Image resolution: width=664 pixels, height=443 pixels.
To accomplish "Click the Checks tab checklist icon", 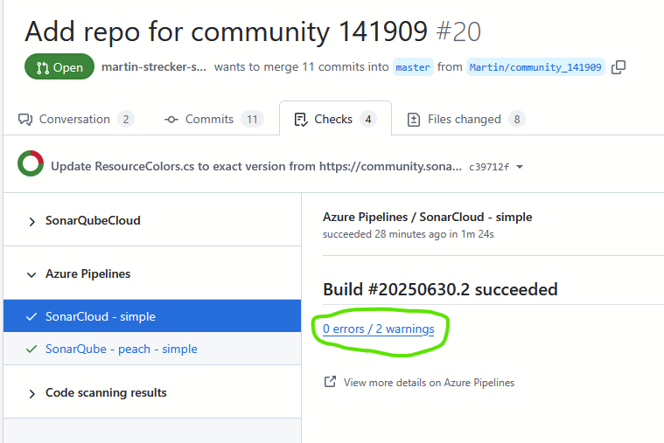I will tap(301, 119).
